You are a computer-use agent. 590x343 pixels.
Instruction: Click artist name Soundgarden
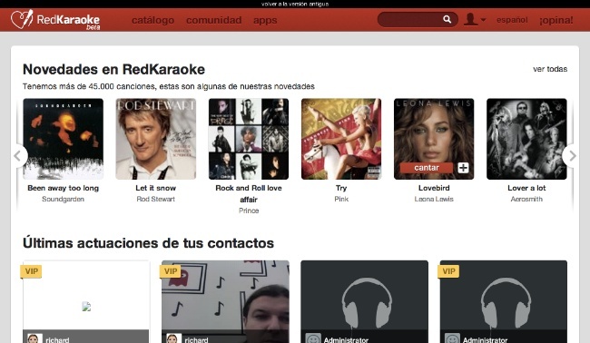click(x=64, y=199)
